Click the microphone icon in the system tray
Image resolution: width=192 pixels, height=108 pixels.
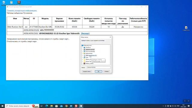click(168, 106)
